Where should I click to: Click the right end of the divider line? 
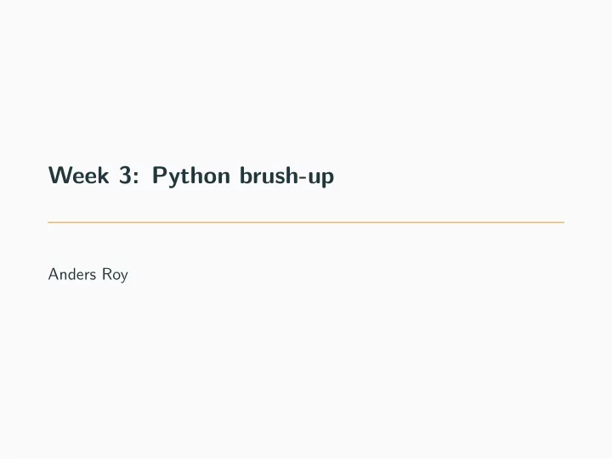[x=563, y=222]
